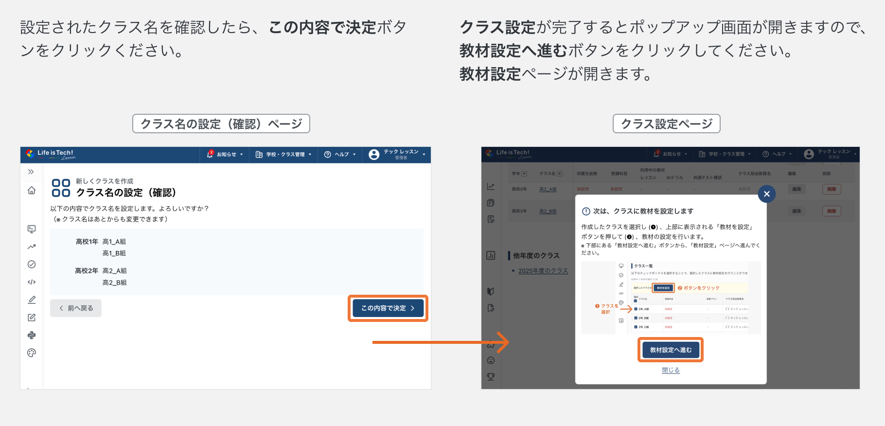Open the monitor lesson icon in left sidebar
The height and width of the screenshot is (426, 885).
32,229
